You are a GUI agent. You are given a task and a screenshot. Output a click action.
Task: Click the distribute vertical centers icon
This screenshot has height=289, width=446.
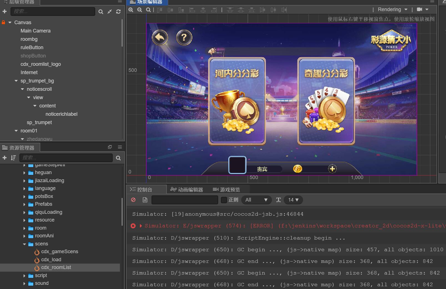[x=241, y=10]
